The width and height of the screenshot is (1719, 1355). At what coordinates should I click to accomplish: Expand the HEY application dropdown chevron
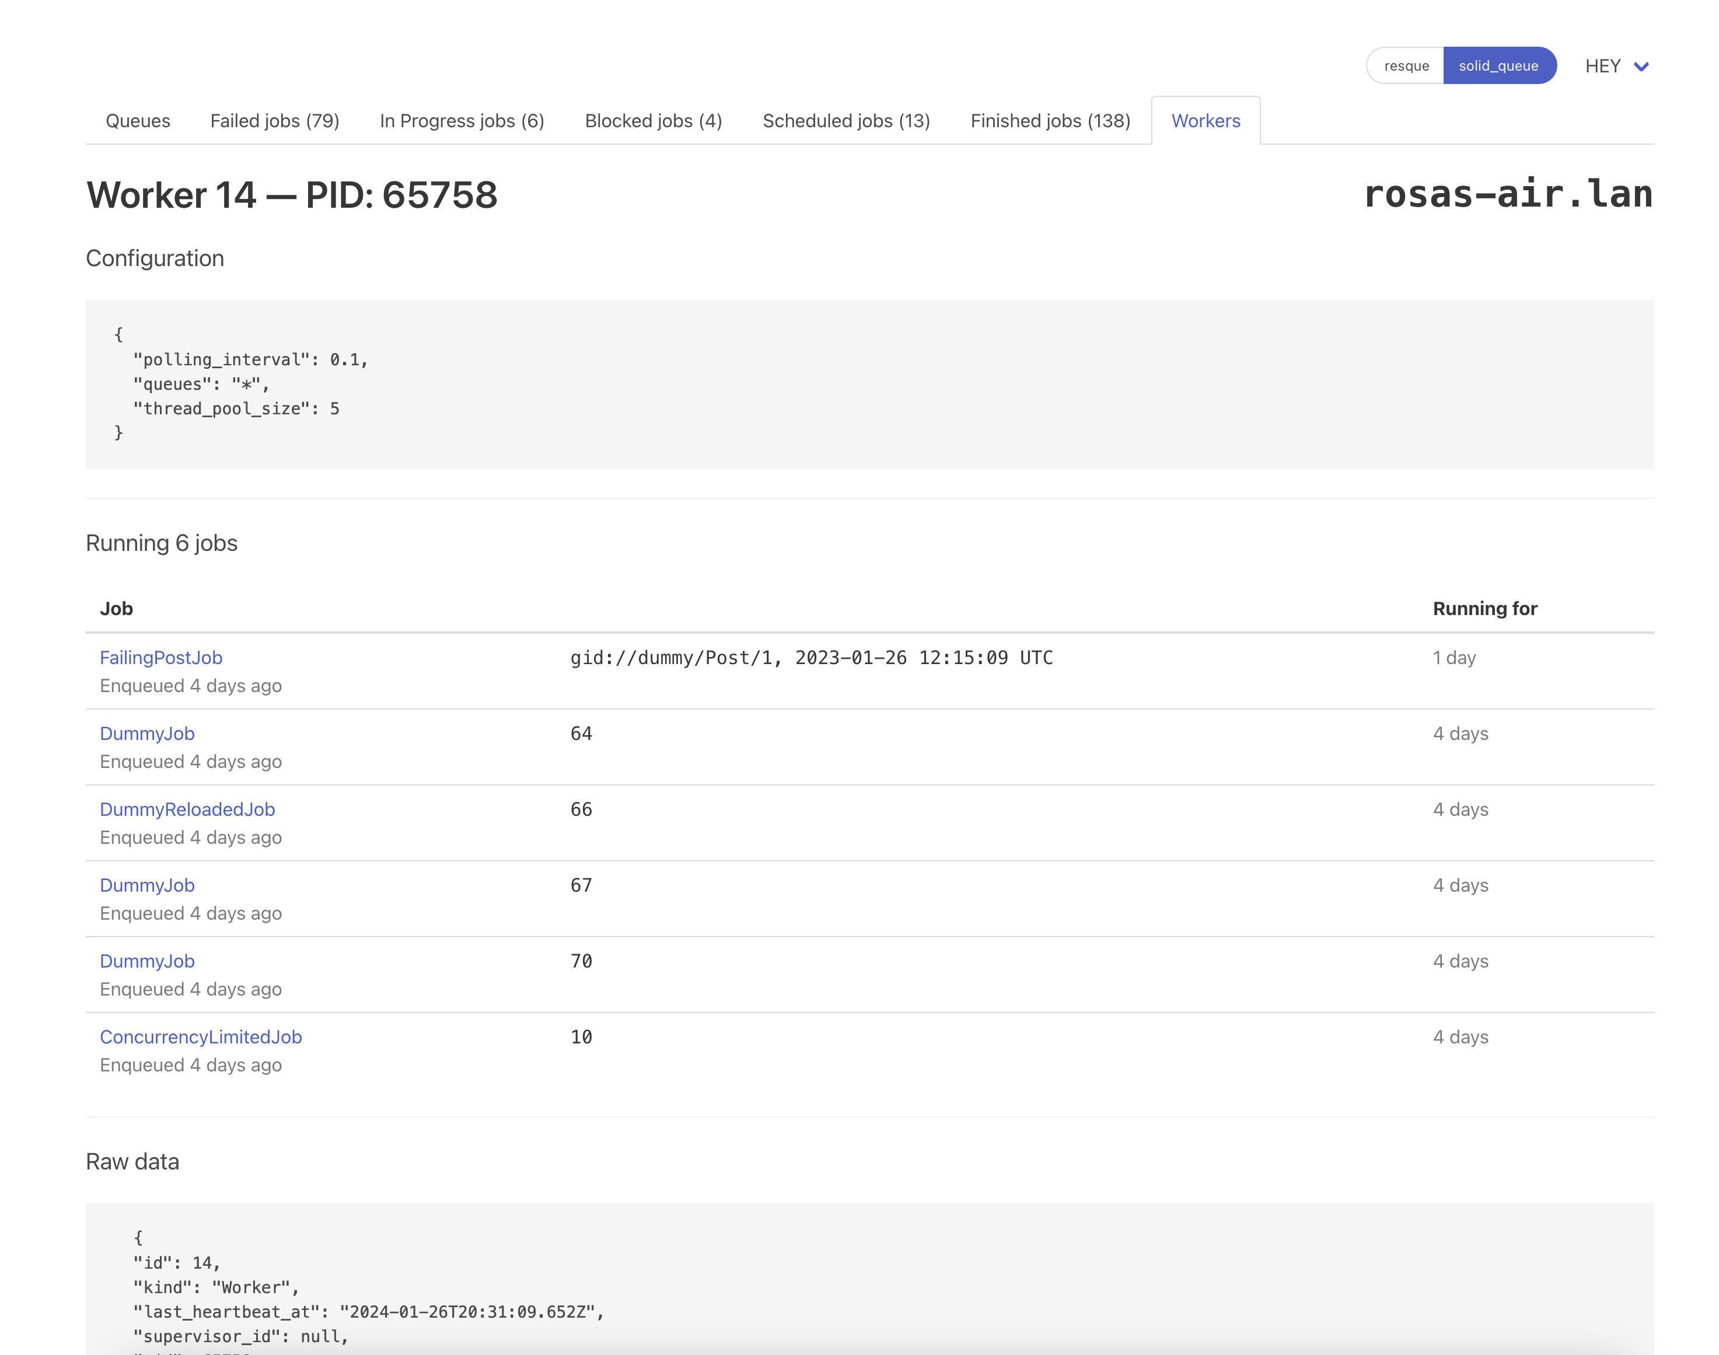point(1640,67)
